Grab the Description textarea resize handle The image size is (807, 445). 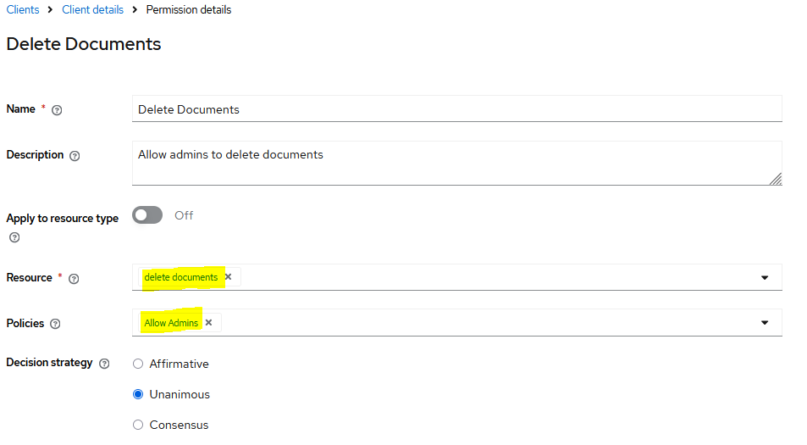[x=776, y=179]
